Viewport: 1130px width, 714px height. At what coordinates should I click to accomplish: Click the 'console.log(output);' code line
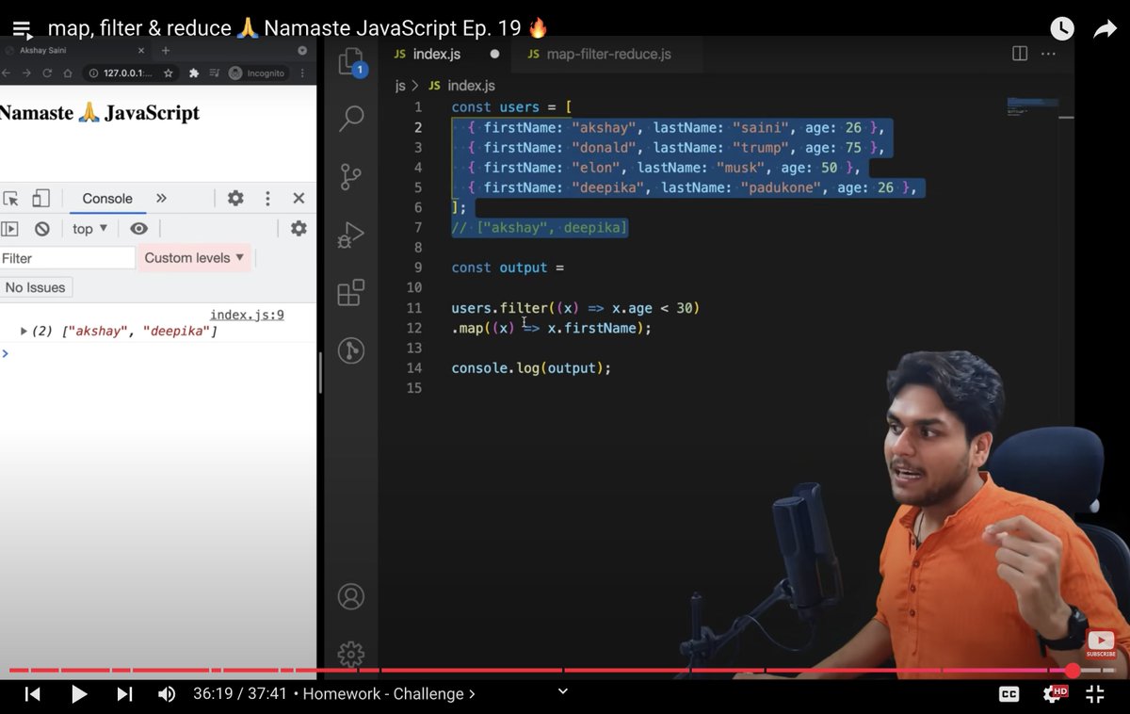pos(531,367)
